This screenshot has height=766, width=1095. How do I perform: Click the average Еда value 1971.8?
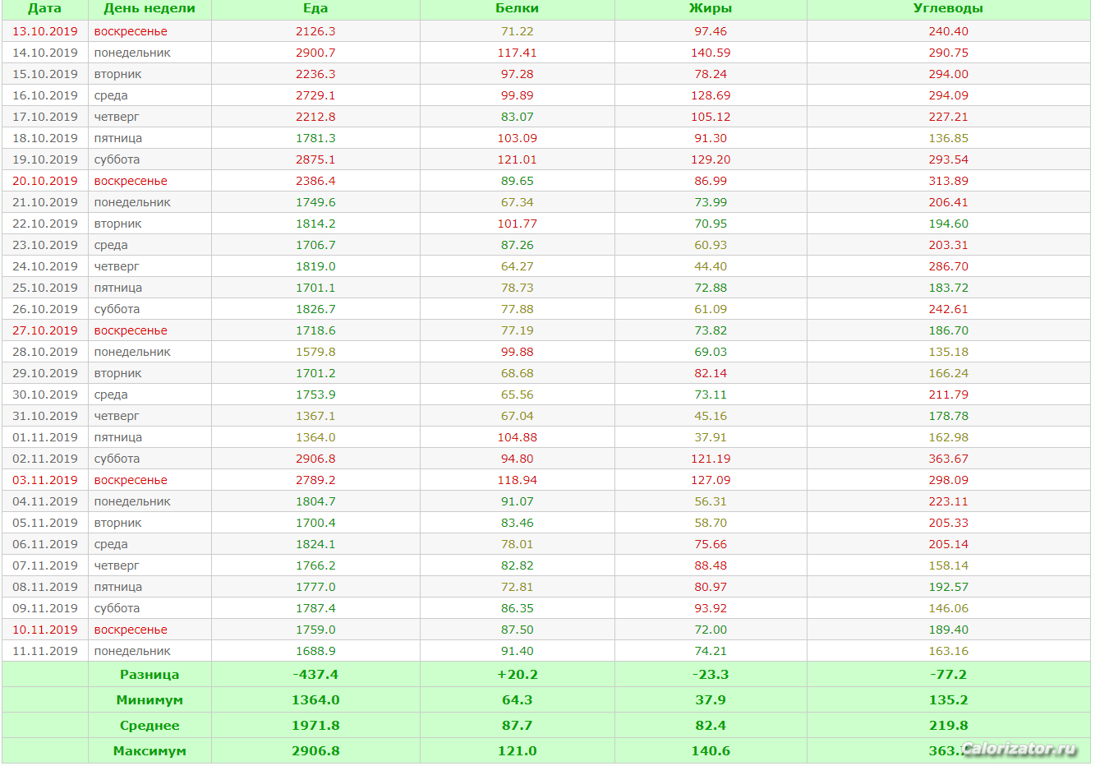315,726
